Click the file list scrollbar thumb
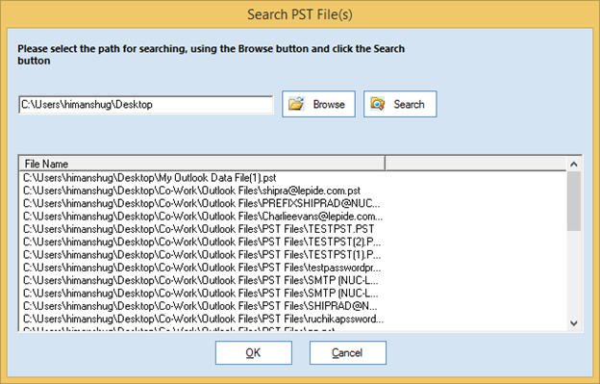This screenshot has width=600, height=384. point(574,201)
